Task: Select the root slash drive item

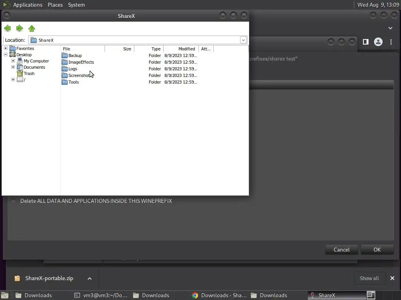Action: tap(24, 80)
